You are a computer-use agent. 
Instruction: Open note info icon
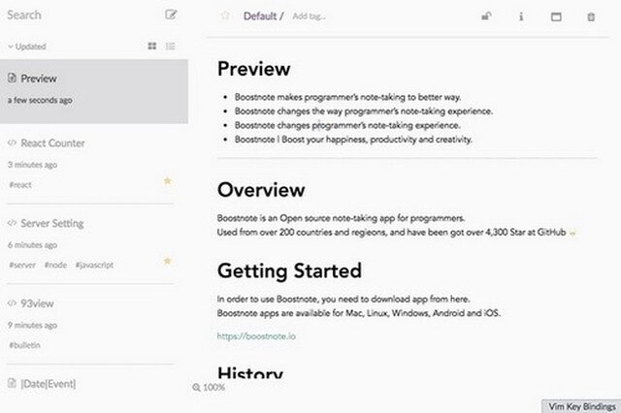pyautogui.click(x=521, y=16)
